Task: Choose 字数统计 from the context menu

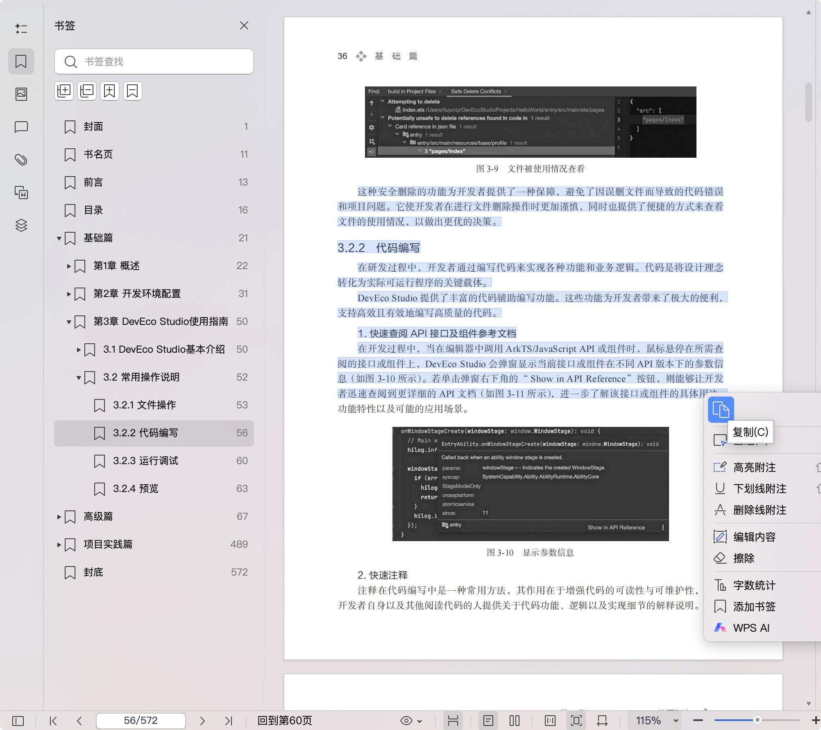Action: coord(754,585)
